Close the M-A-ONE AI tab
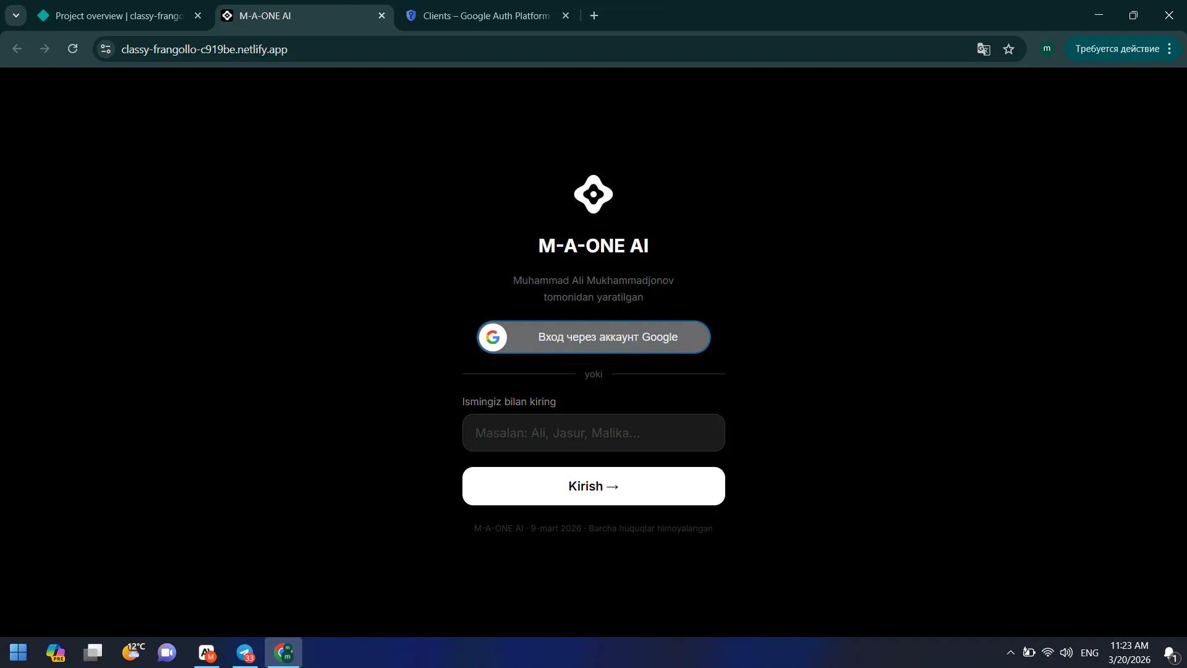The height and width of the screenshot is (668, 1187). [x=381, y=16]
